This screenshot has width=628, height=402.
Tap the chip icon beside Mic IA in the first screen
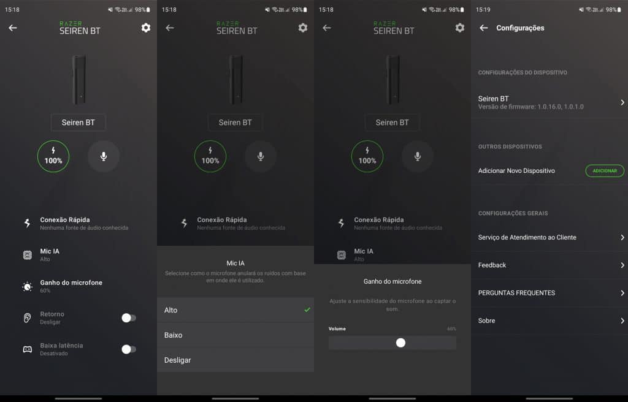coord(27,255)
